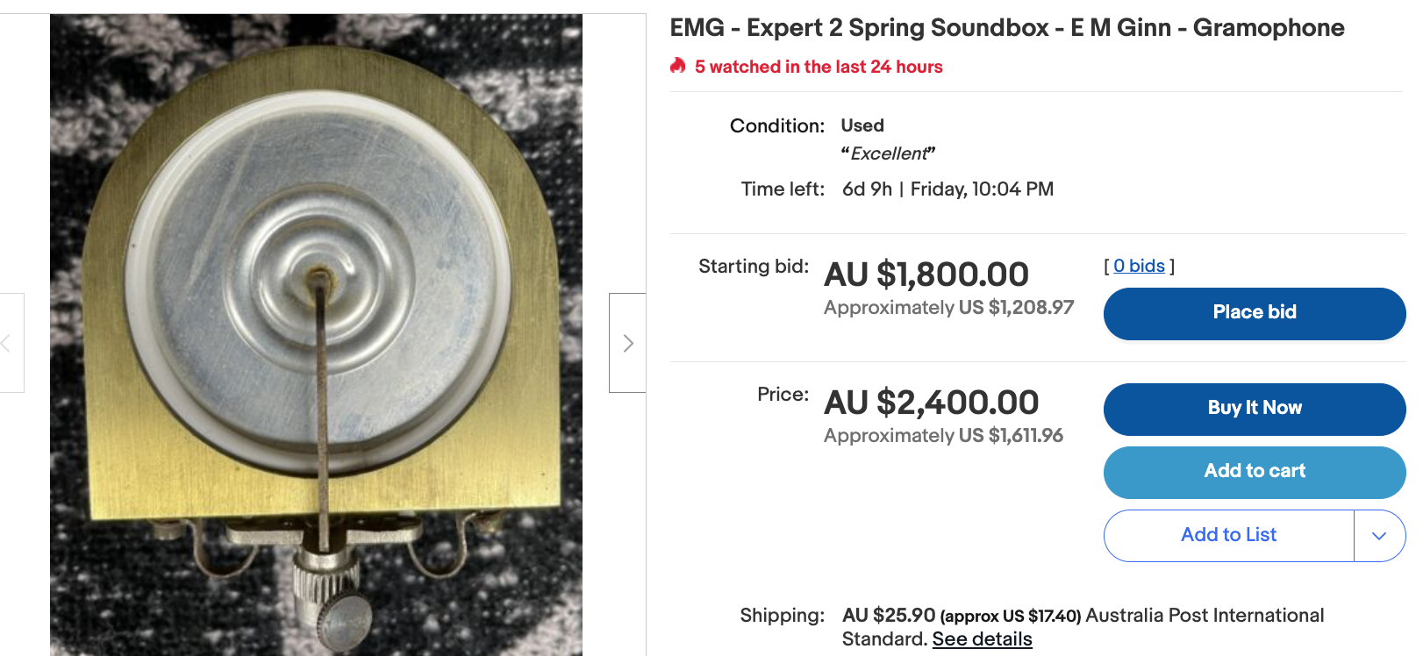Click the Add to List button
The height and width of the screenshot is (656, 1423).
click(x=1228, y=536)
